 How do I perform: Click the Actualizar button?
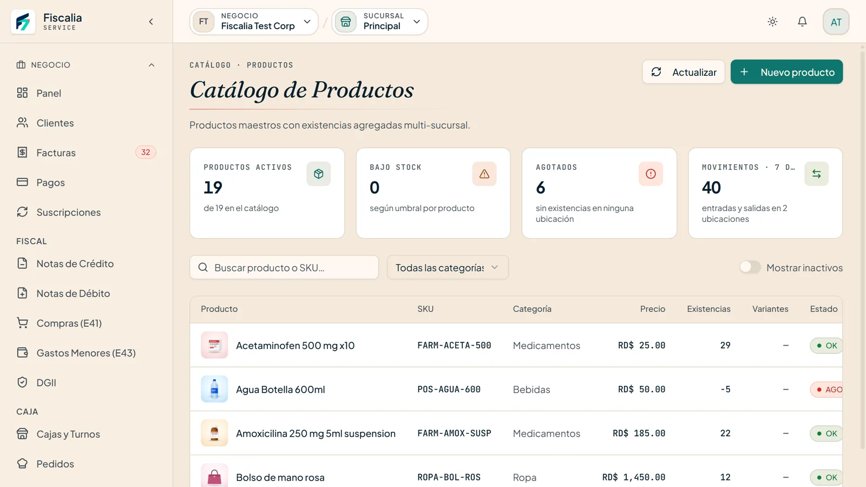click(x=684, y=72)
